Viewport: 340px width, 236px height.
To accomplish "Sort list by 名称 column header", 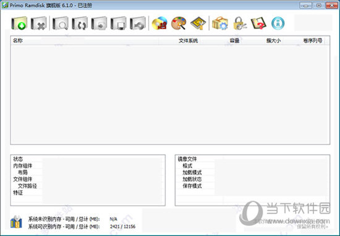I will point(85,41).
